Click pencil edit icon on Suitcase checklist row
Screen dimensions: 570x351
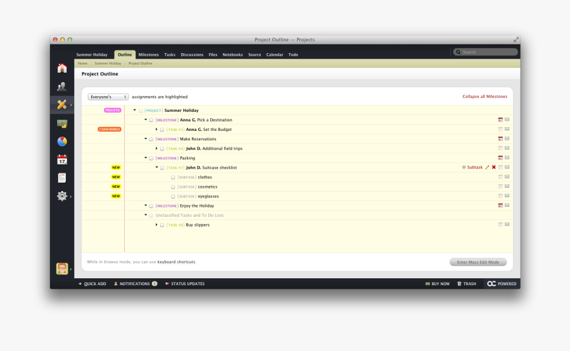(487, 168)
